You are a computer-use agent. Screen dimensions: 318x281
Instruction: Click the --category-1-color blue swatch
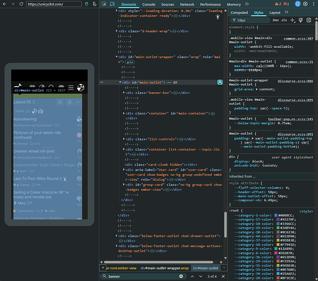click(x=276, y=215)
